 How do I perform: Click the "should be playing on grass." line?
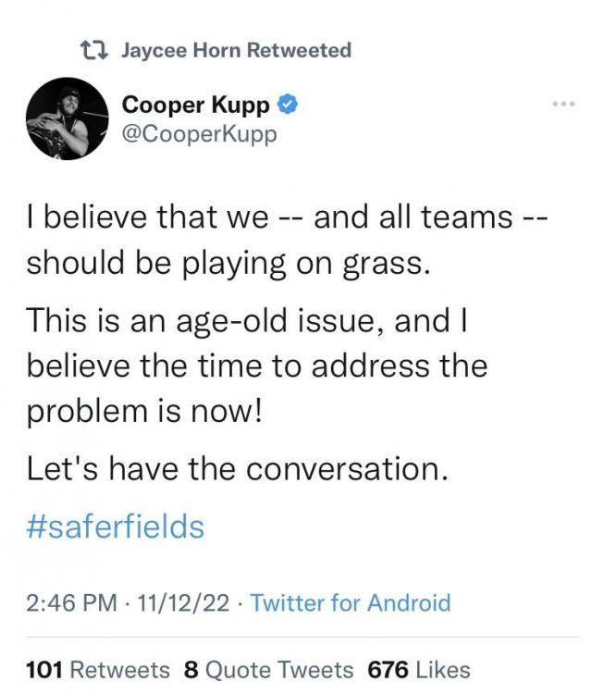click(228, 262)
